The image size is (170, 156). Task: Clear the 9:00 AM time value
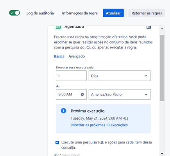point(82,94)
